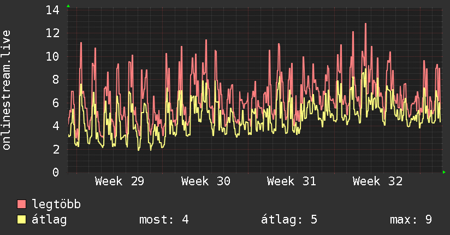Click the green arrow ending the x-axis
Screen dimensions: 450x235
pos(444,172)
